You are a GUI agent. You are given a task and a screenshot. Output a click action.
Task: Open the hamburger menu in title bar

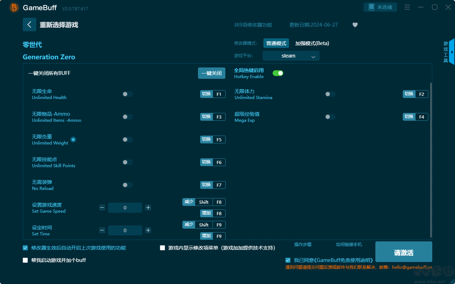click(407, 7)
